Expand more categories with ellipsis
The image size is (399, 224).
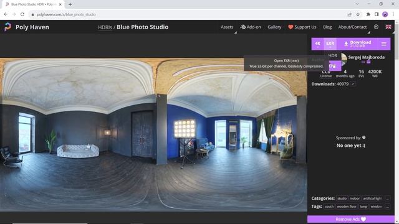[x=387, y=198]
